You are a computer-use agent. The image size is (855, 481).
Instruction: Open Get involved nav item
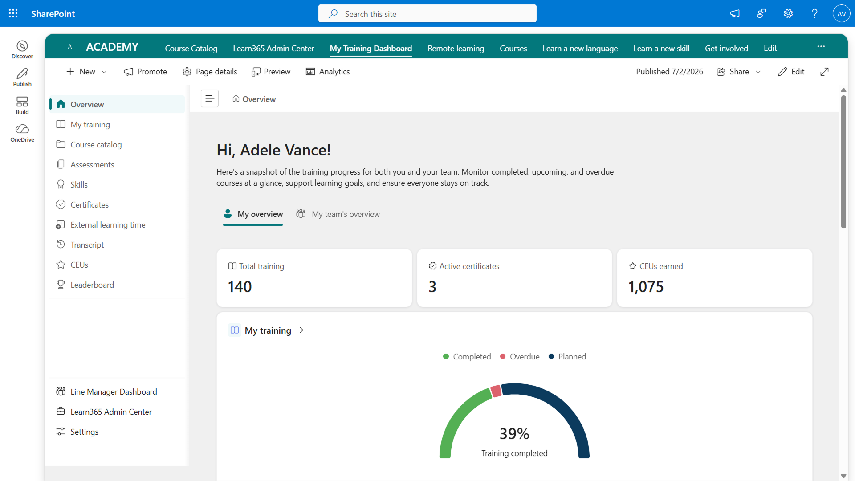(726, 48)
